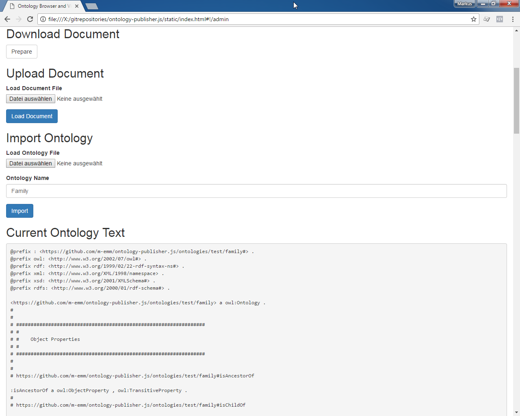This screenshot has width=520, height=416.
Task: Click the code brackets extension icon
Action: point(500,19)
